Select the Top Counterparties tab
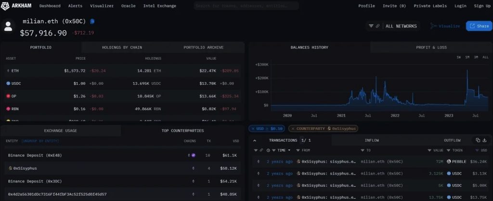The image size is (493, 201). click(182, 130)
